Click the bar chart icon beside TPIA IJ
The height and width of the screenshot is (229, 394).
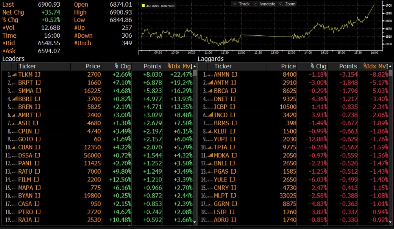click(210, 147)
